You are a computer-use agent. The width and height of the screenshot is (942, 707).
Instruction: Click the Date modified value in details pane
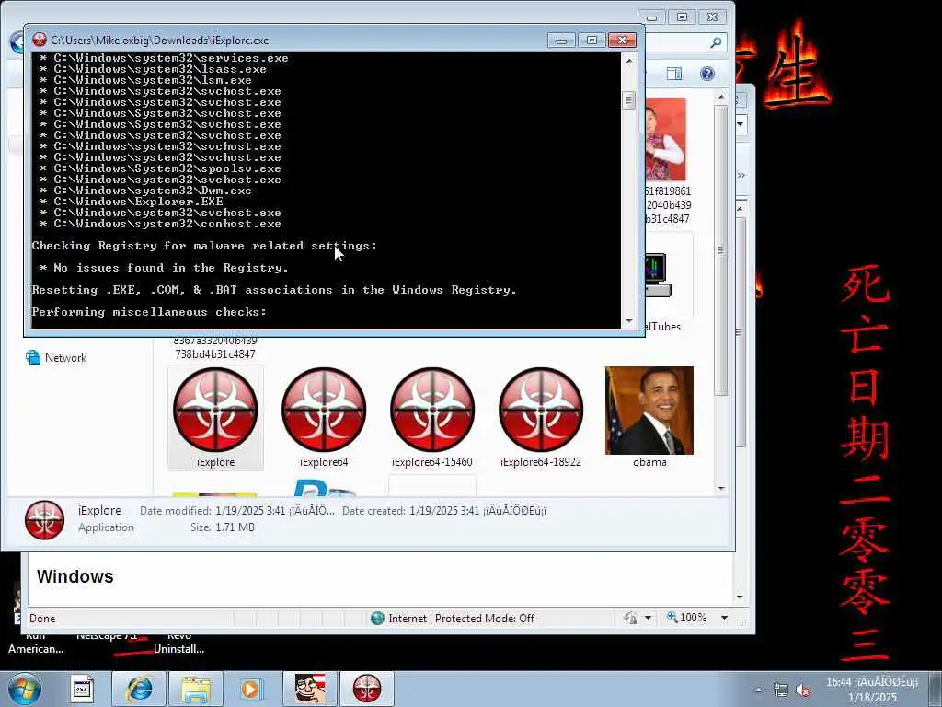click(275, 510)
